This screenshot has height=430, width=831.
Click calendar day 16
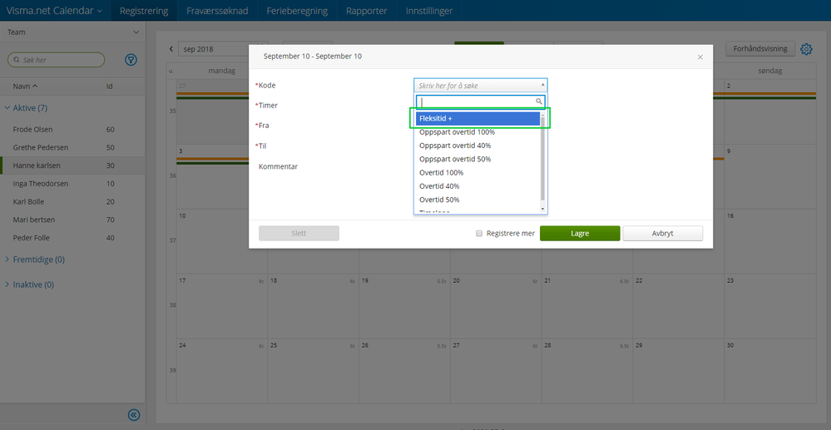tap(770, 241)
